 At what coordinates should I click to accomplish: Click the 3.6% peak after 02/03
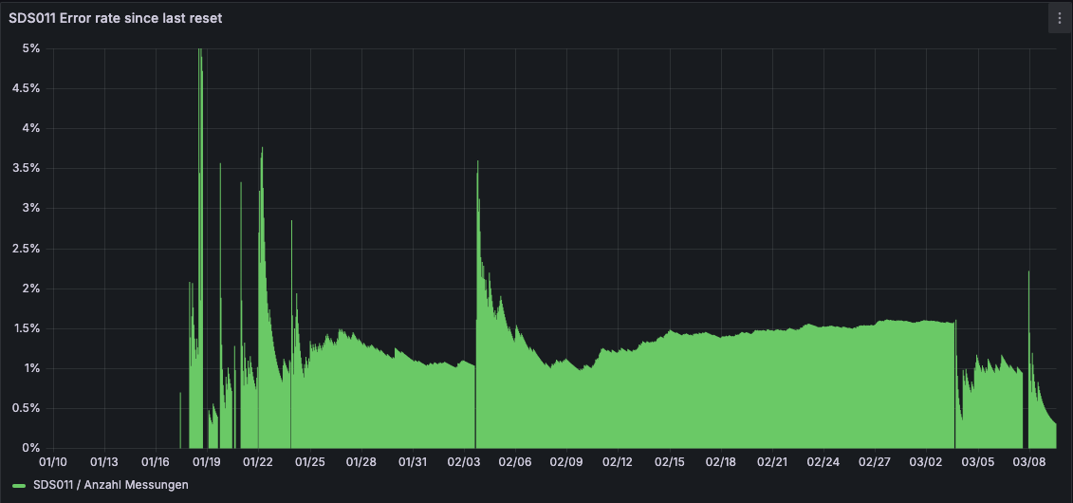[477, 163]
